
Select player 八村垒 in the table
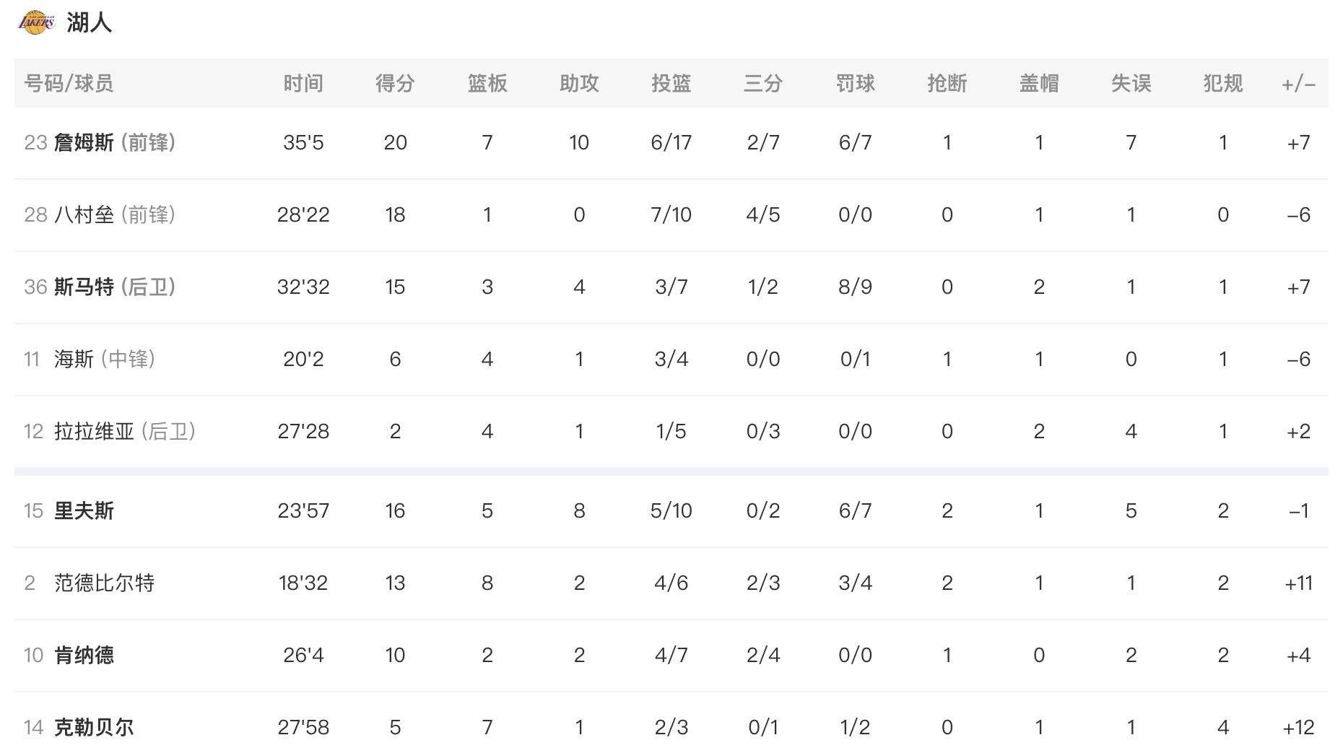pyautogui.click(x=84, y=214)
